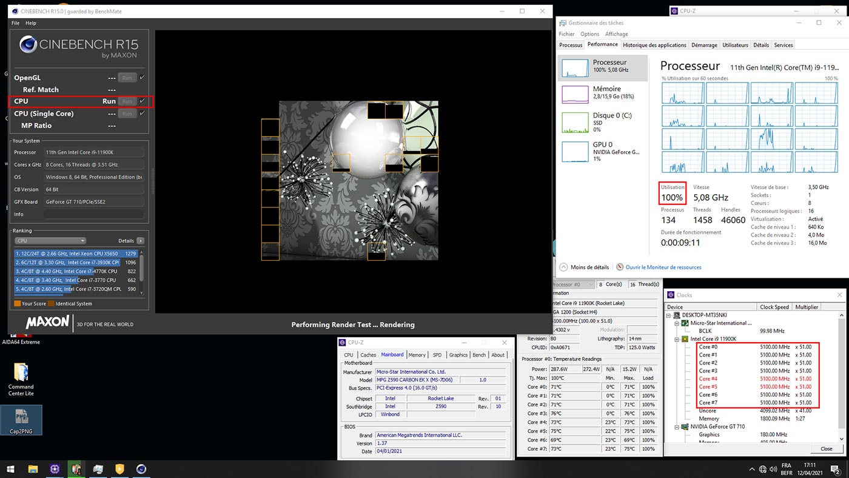849x478 pixels.
Task: Run the CPU (Single Core) benchmark
Action: 127,113
